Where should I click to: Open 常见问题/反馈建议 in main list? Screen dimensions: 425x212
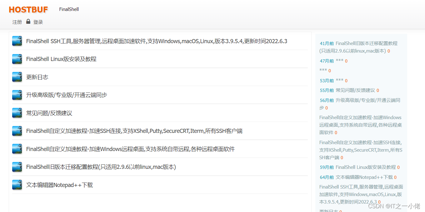(x=49, y=113)
